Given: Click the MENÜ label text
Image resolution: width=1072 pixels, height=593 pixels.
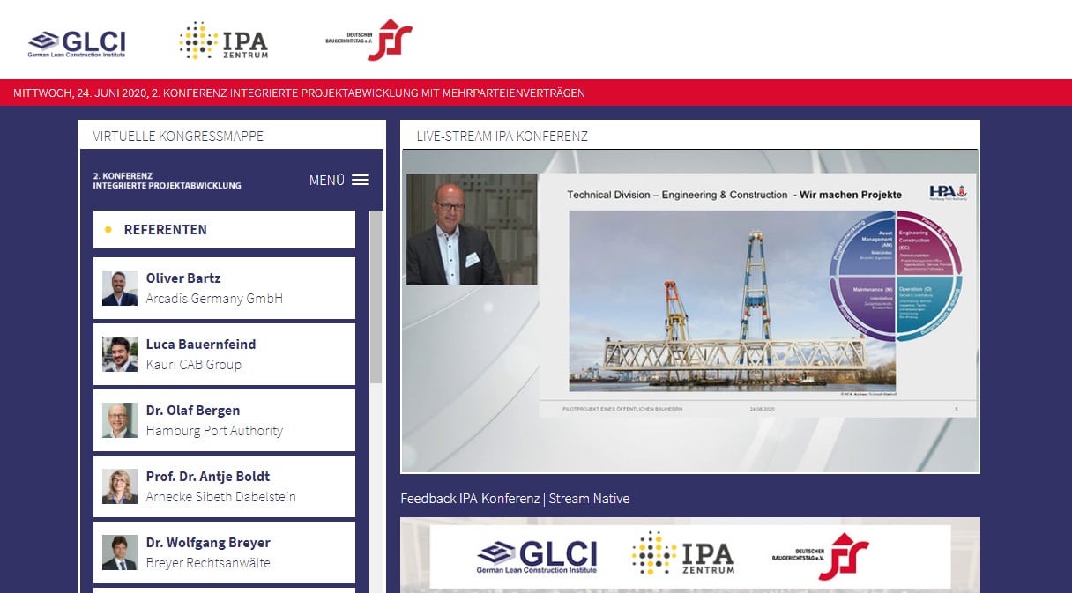Looking at the screenshot, I should [327, 180].
